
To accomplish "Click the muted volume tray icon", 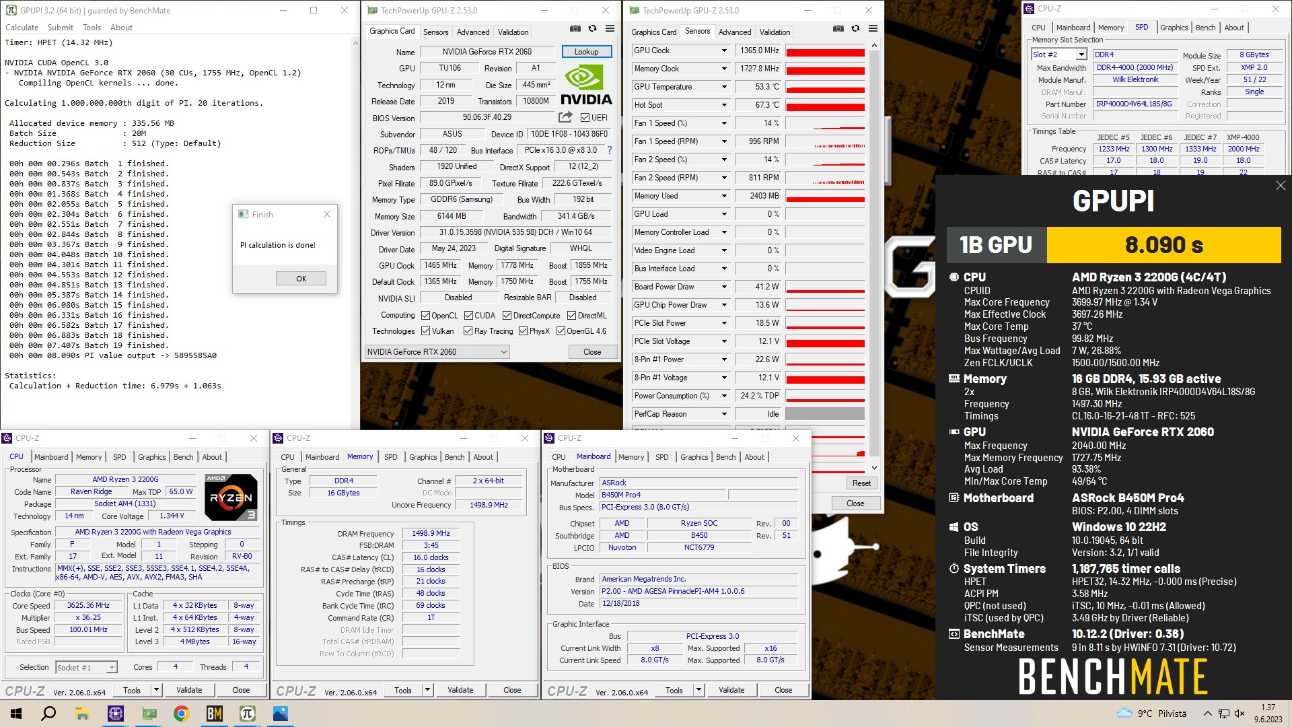I will (1240, 714).
